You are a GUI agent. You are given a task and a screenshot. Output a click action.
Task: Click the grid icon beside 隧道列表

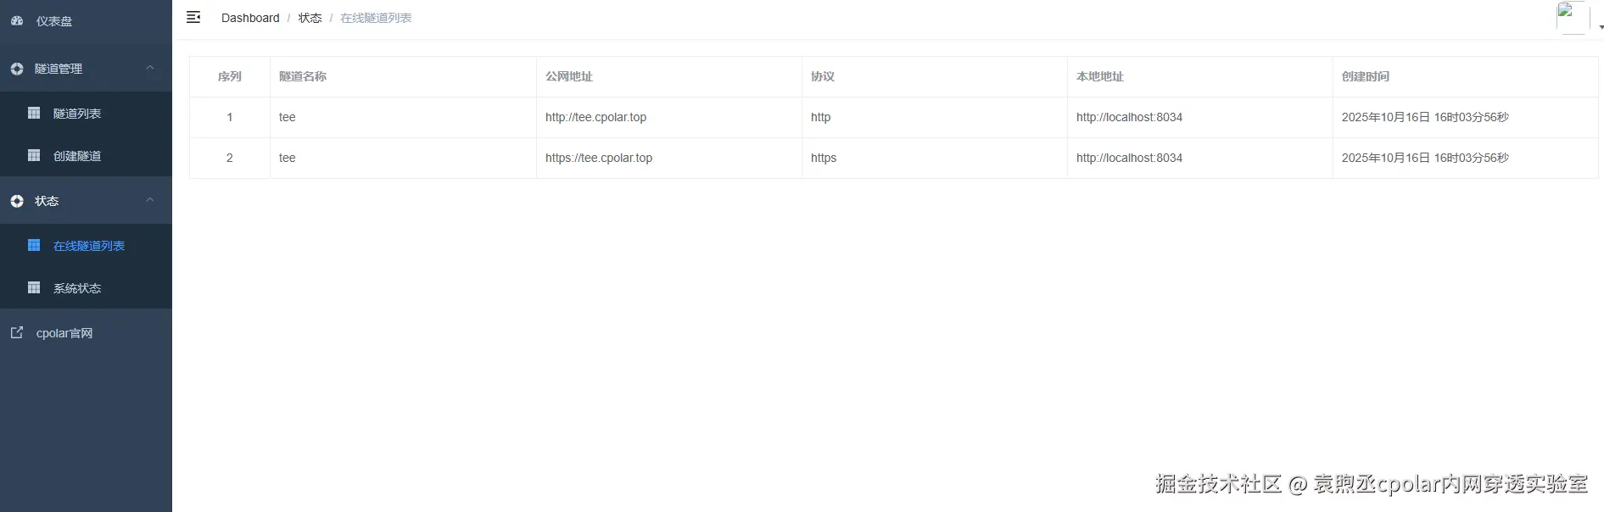pyautogui.click(x=34, y=113)
